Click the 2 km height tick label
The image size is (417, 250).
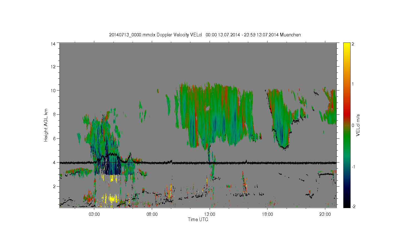coord(54,186)
